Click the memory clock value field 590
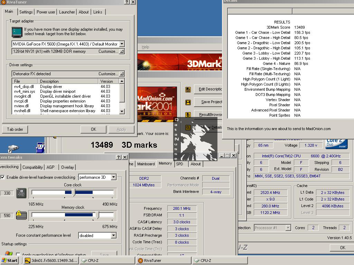 coord(7,215)
